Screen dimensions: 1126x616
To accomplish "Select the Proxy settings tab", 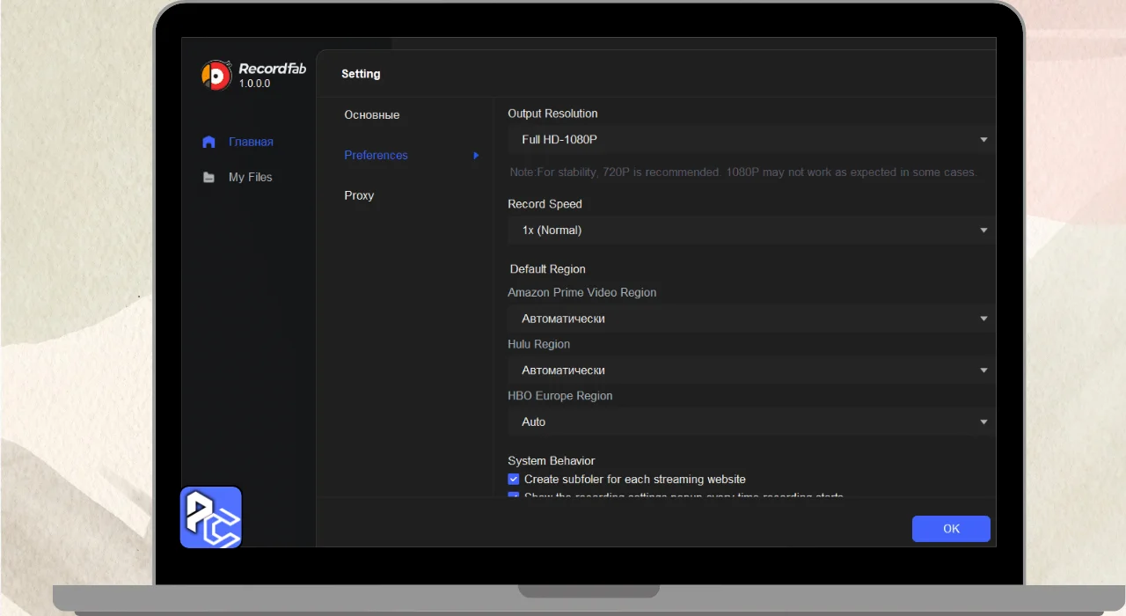I will pos(359,195).
